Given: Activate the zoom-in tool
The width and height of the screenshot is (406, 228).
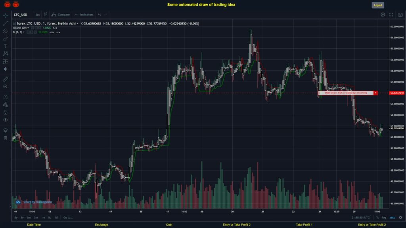Looking at the screenshot, I should click(6, 87).
